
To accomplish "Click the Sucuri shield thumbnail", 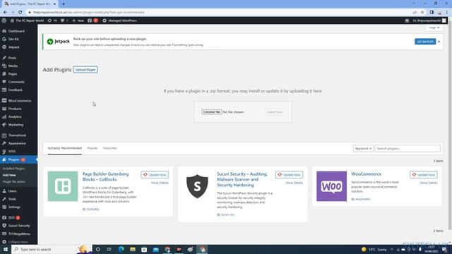I will 197,186.
